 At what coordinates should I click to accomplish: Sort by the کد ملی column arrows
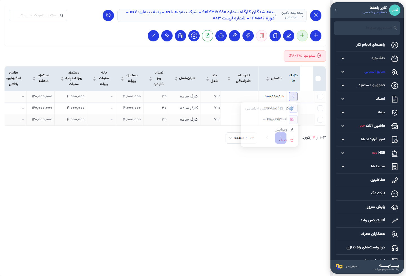point(268,79)
